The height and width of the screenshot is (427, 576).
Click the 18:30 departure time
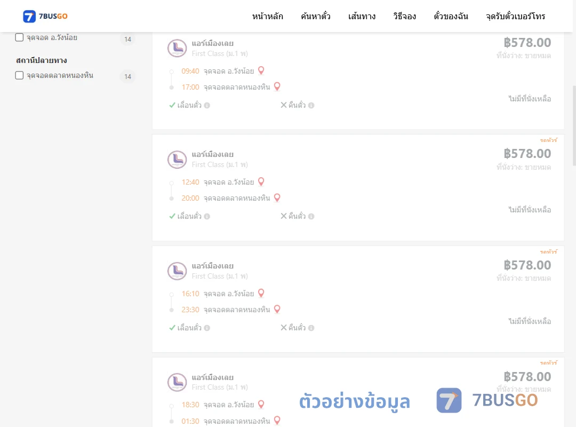tap(190, 405)
